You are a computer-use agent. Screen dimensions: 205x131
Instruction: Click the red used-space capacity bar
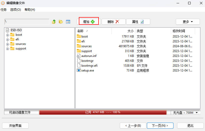[x=103, y=112]
